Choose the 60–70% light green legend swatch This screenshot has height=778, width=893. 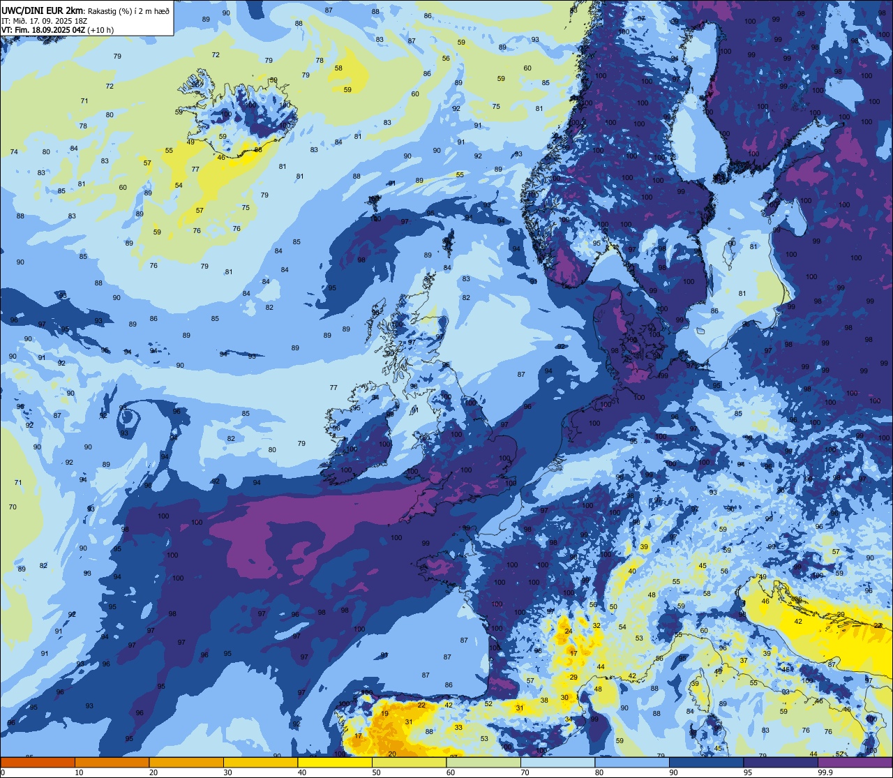[483, 762]
